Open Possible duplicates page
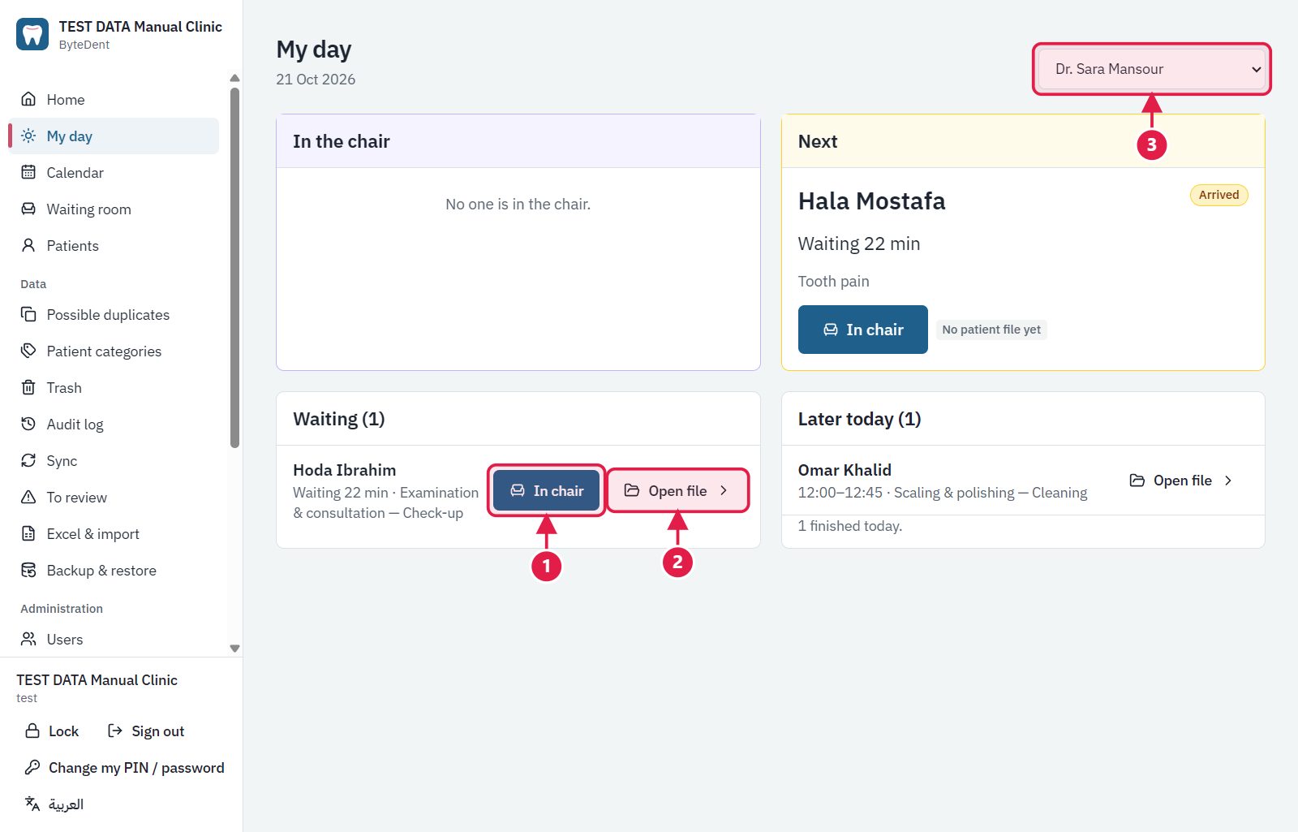The height and width of the screenshot is (832, 1298). click(114, 314)
